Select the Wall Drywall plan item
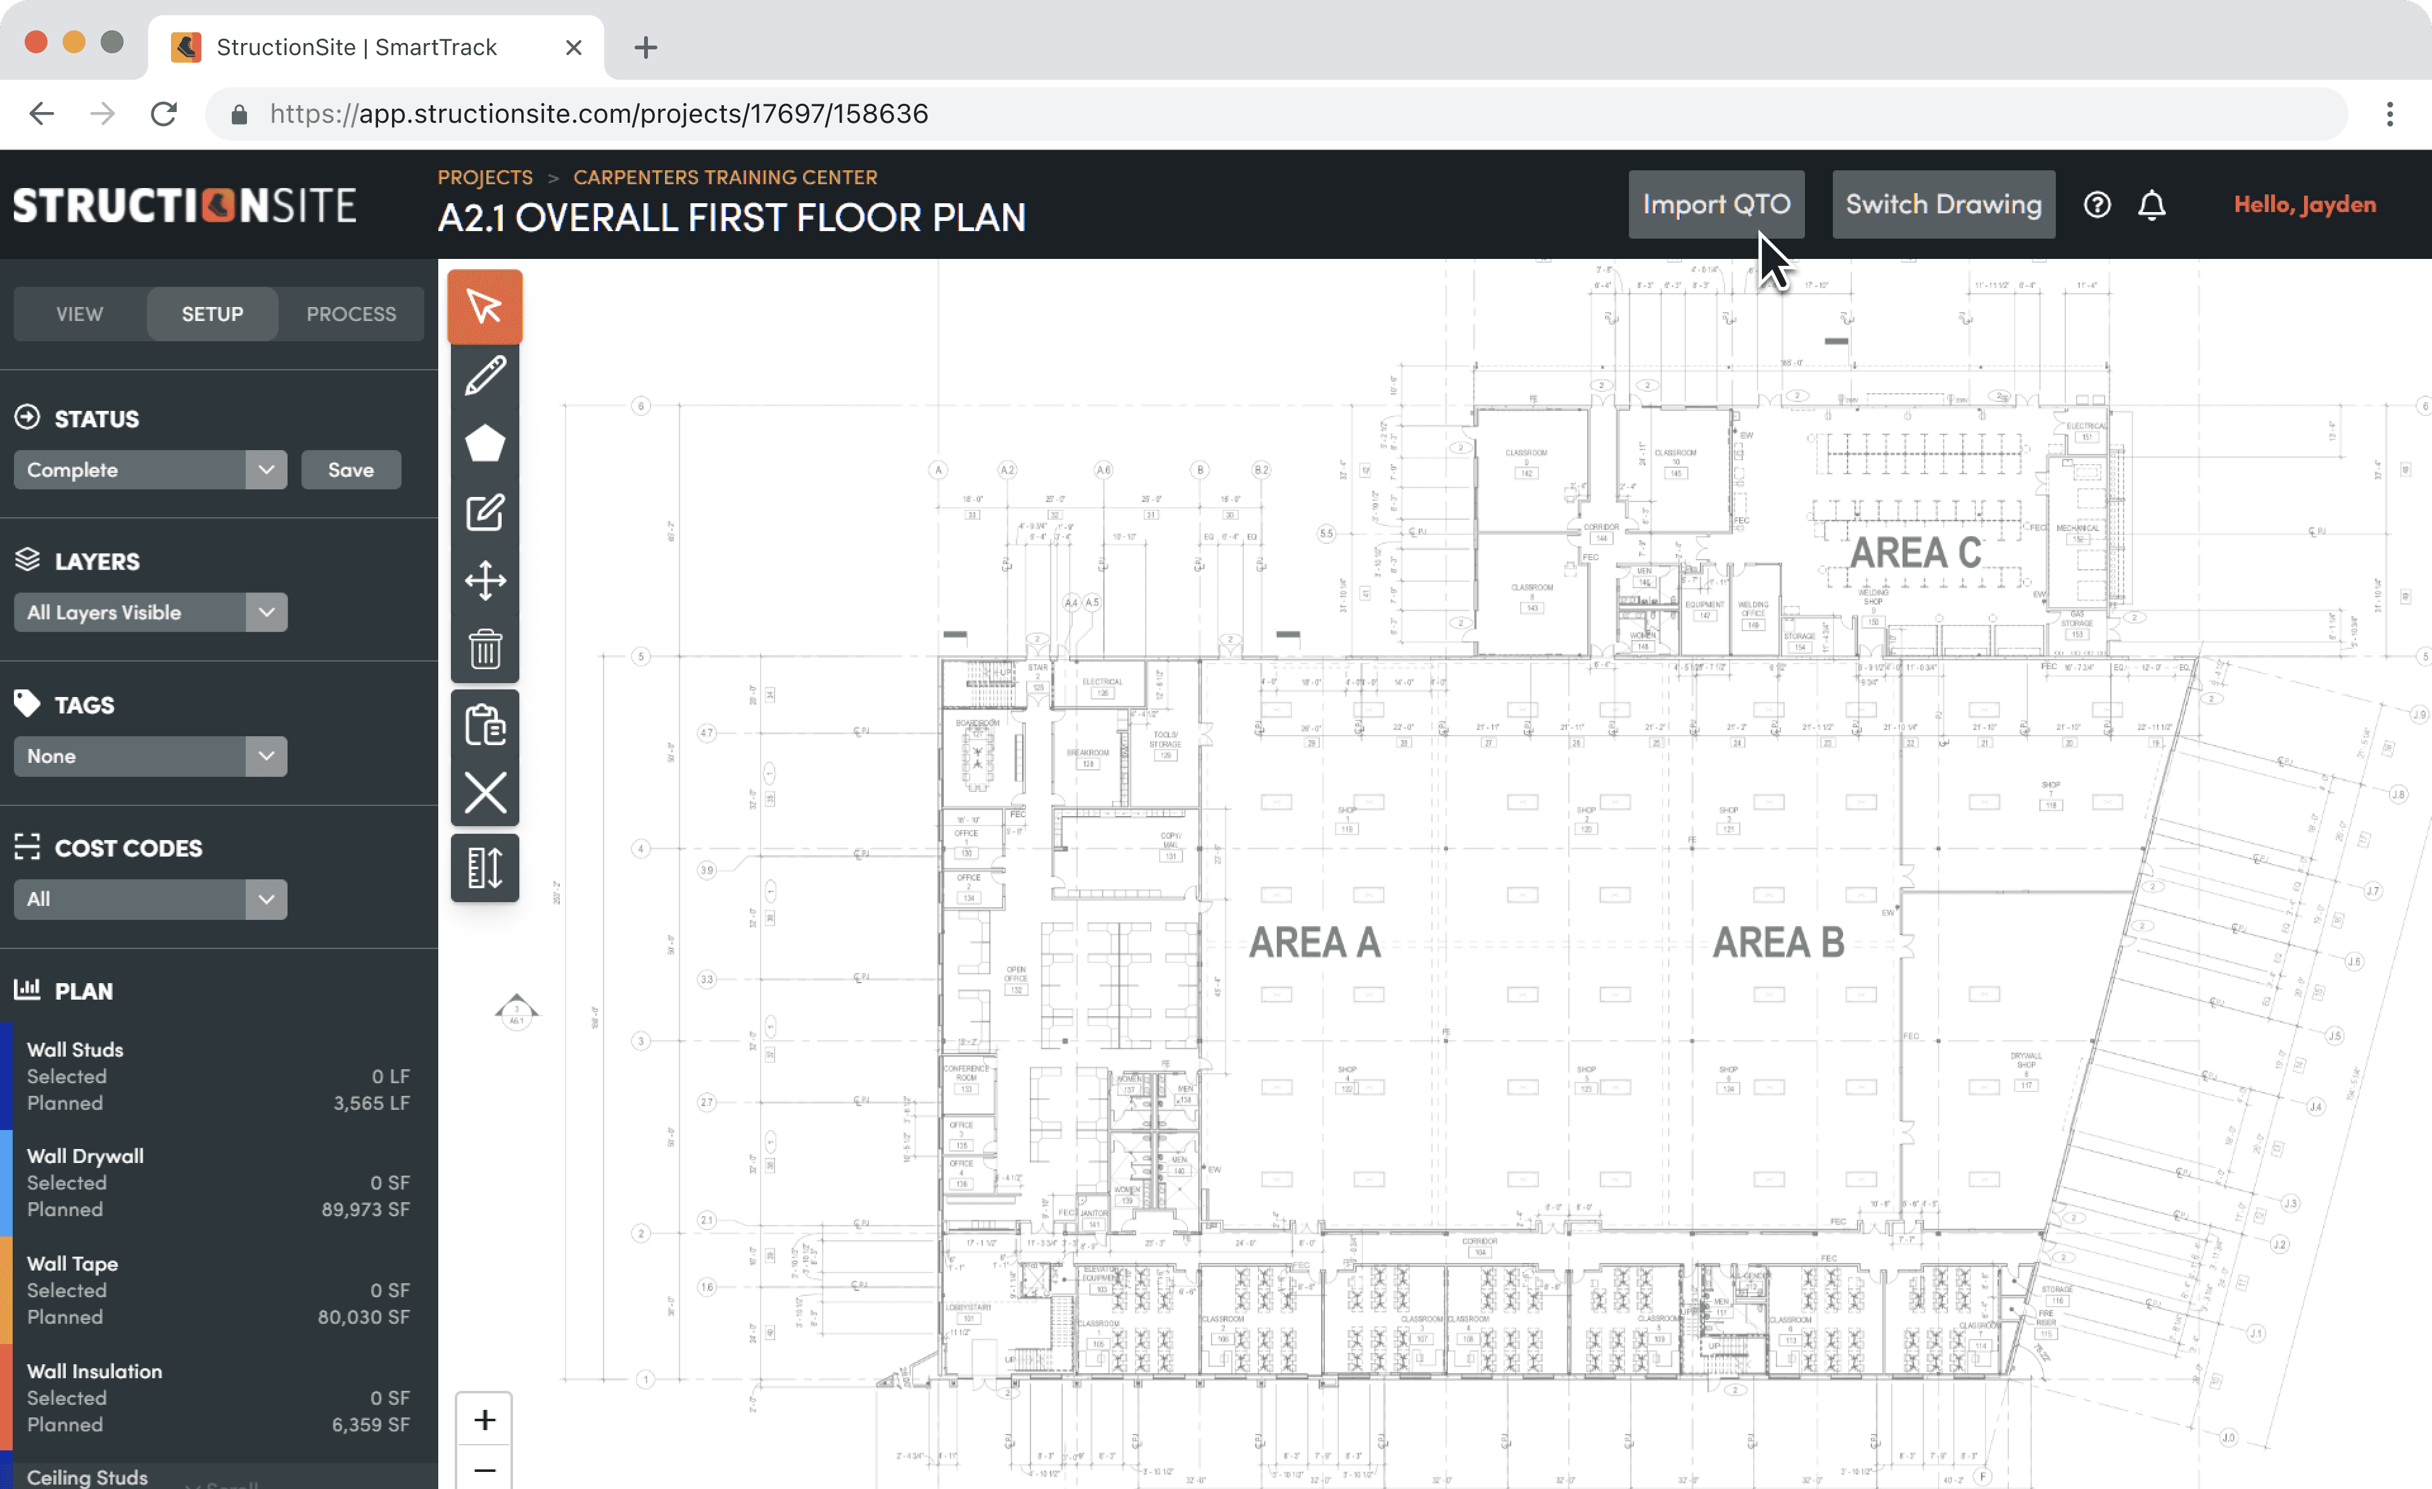The image size is (2432, 1489). (219, 1182)
